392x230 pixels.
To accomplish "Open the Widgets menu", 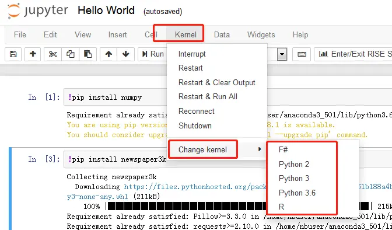I will tap(261, 34).
